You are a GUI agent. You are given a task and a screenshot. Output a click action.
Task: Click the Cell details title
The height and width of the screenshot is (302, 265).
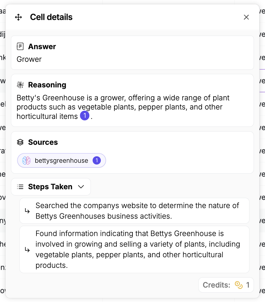(51, 17)
